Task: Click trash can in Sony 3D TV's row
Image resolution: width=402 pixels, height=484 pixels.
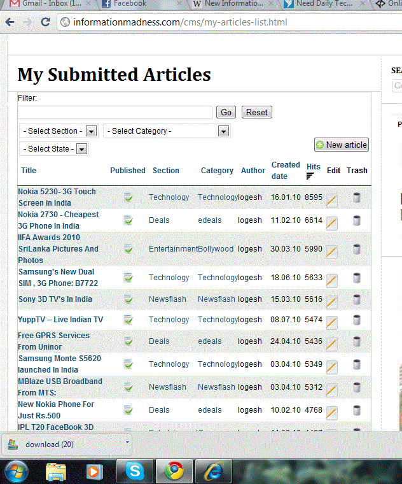Action: (x=357, y=299)
